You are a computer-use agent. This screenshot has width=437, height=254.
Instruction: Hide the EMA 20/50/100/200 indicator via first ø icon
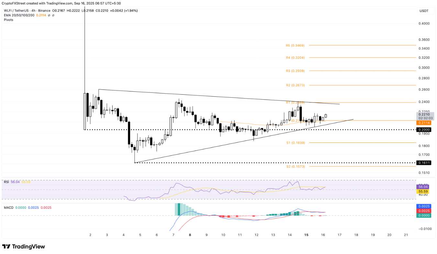tap(49, 15)
